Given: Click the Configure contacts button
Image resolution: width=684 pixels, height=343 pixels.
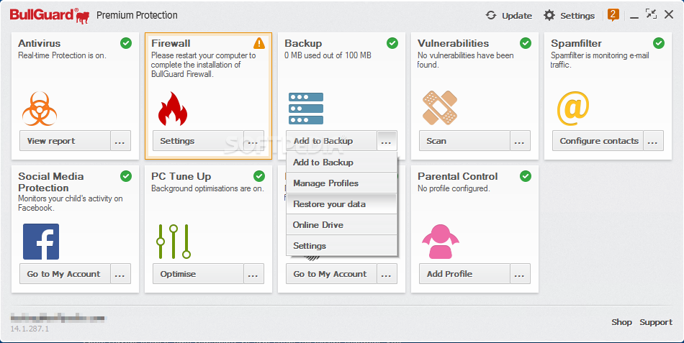Looking at the screenshot, I should pyautogui.click(x=598, y=141).
